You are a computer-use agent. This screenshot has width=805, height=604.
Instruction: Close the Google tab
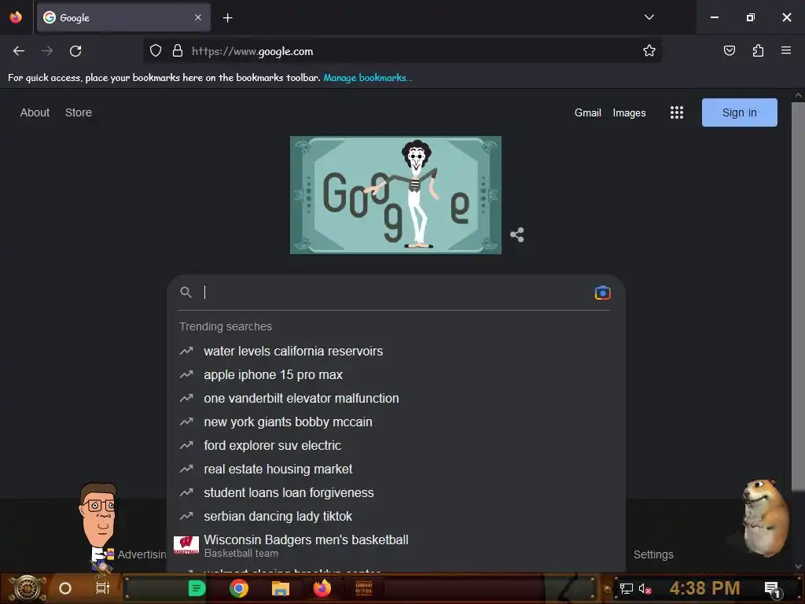coord(198,17)
